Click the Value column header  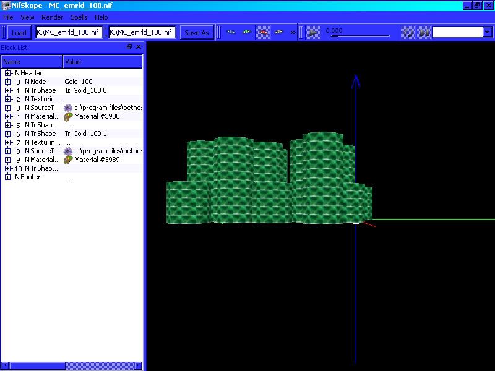point(103,62)
